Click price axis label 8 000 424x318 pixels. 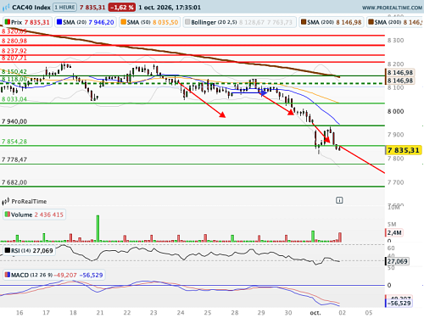click(x=395, y=111)
